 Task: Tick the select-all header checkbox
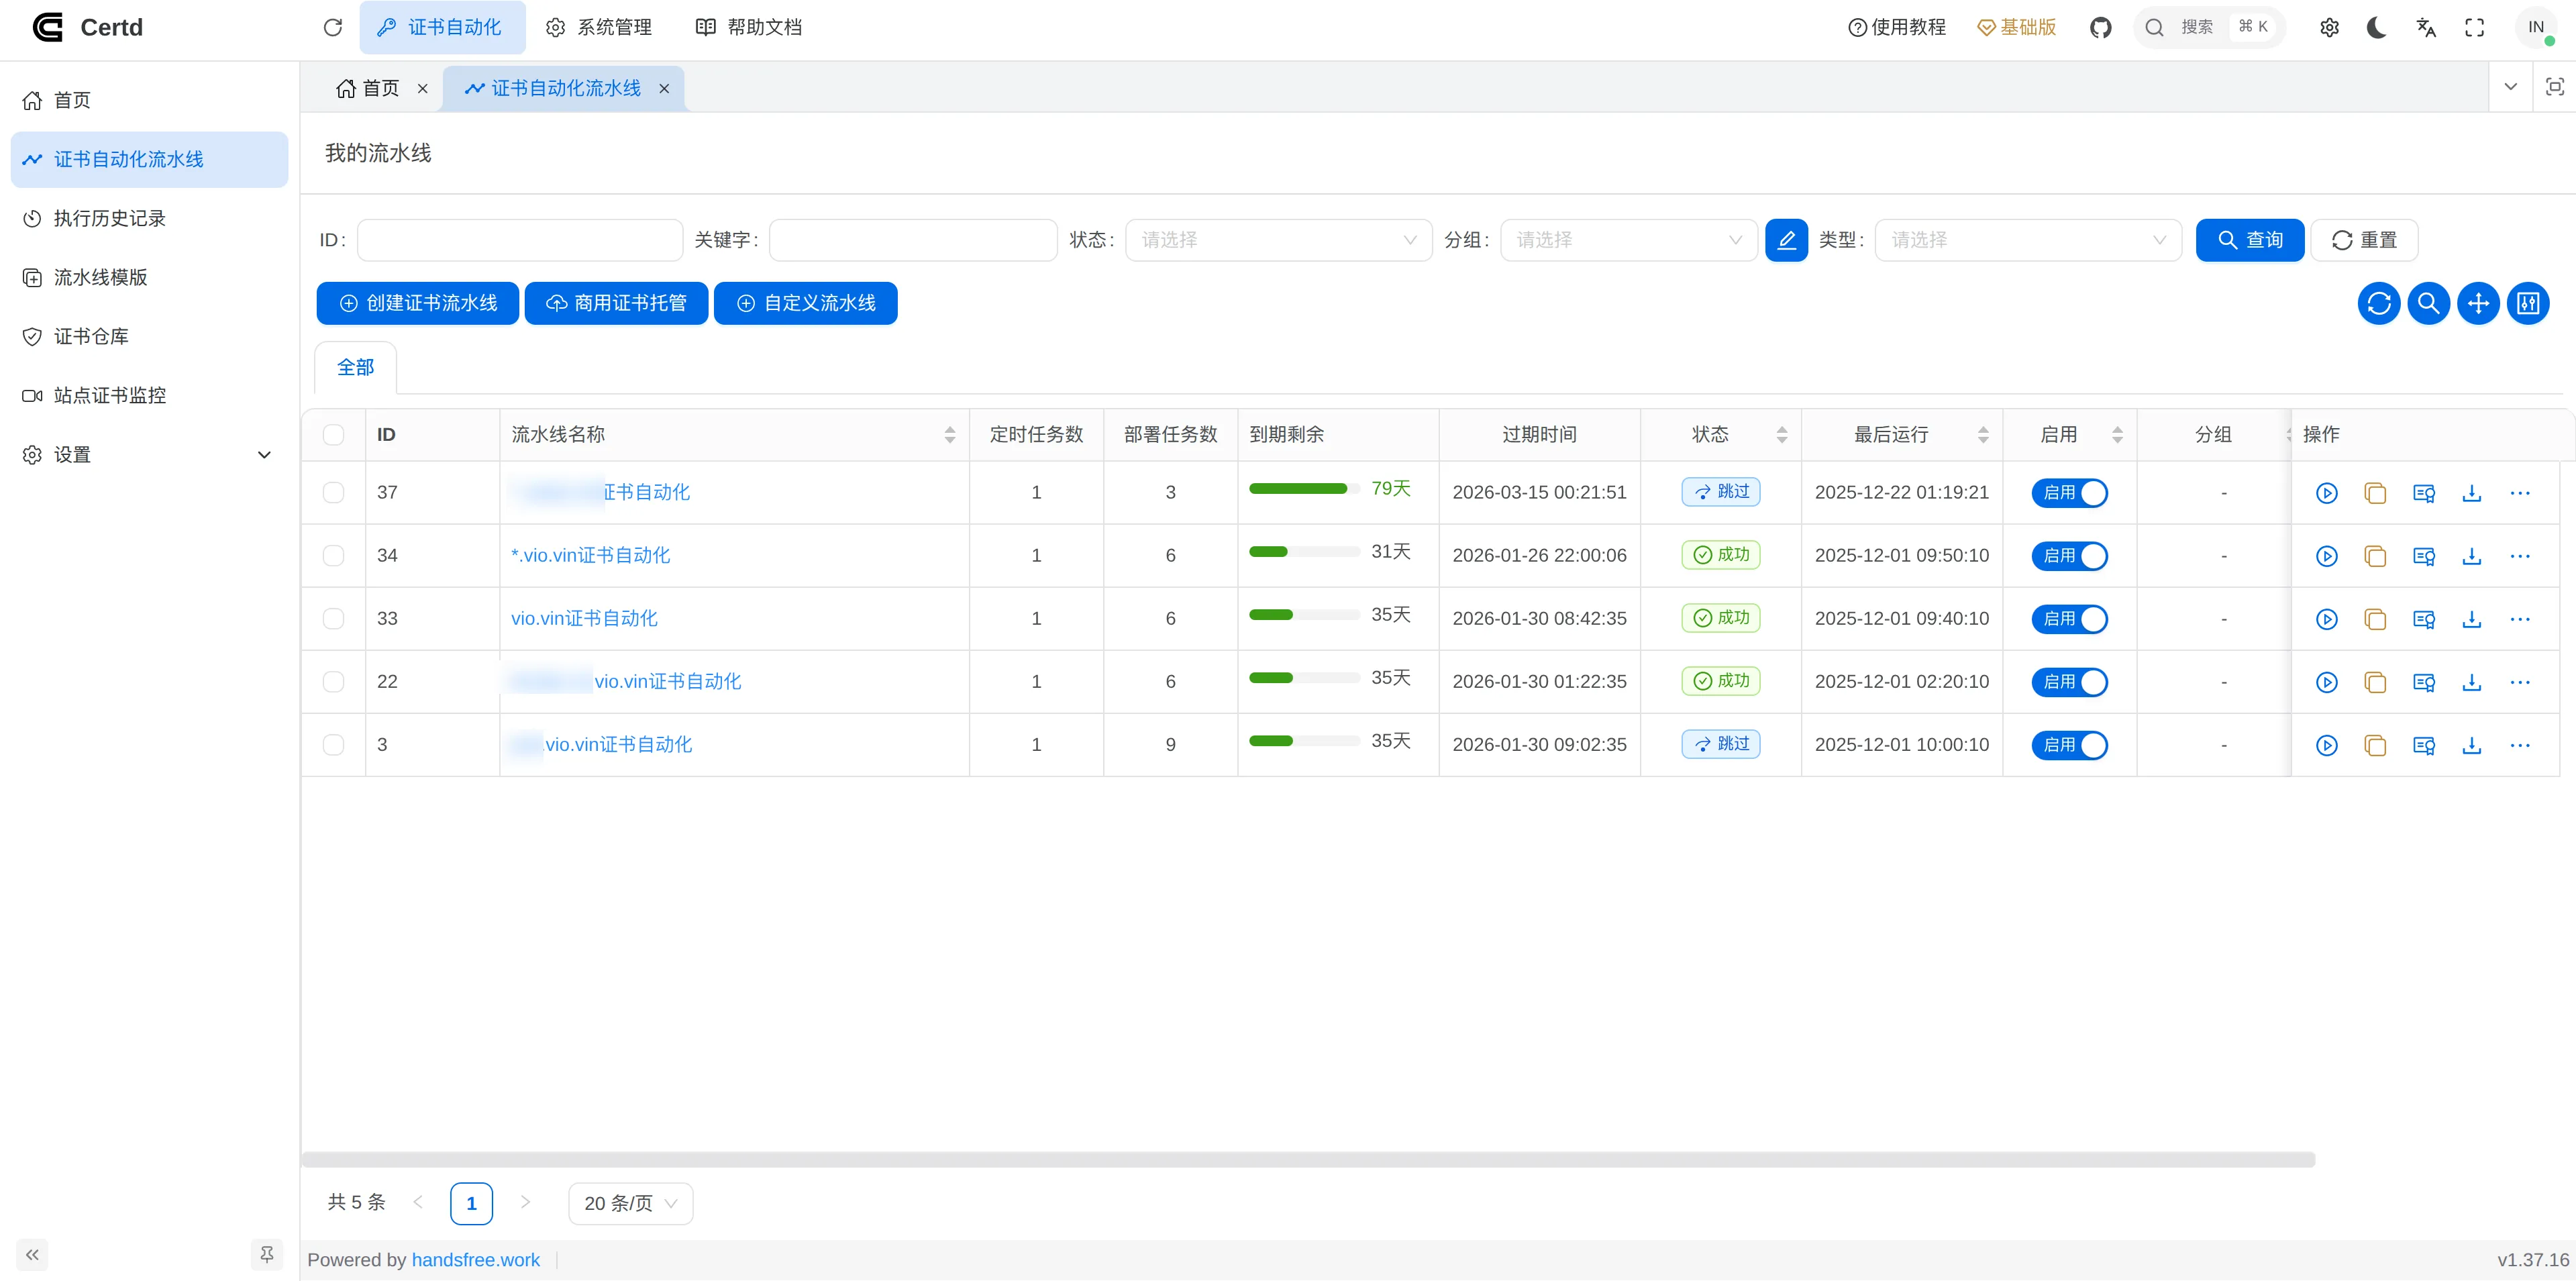[333, 435]
